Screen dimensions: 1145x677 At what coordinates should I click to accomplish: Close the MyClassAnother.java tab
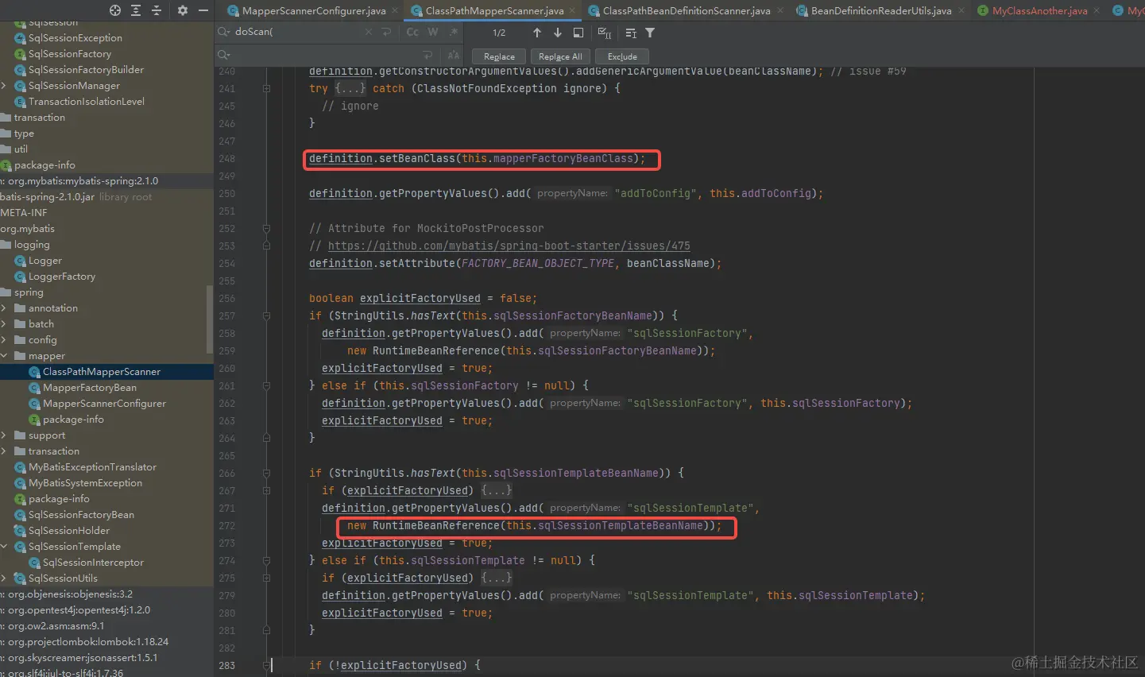click(x=1097, y=10)
